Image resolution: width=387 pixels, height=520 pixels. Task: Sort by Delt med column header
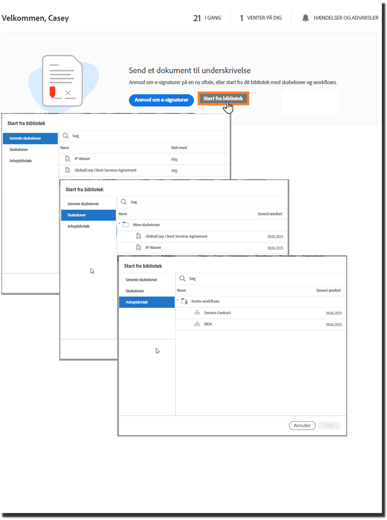pos(179,148)
